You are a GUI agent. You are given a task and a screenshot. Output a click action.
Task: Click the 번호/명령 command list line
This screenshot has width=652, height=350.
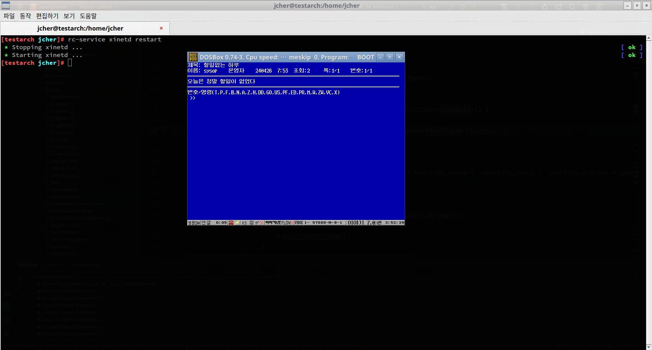click(x=264, y=92)
